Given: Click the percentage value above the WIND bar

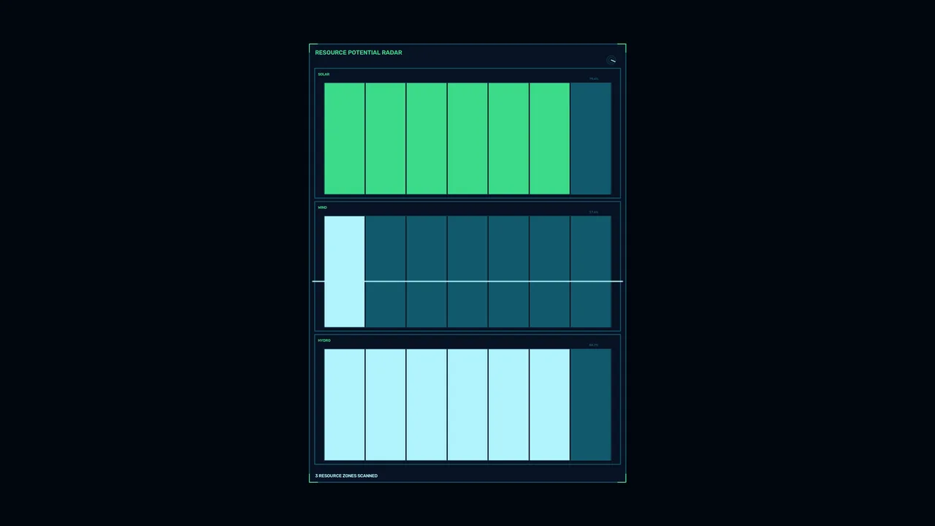Looking at the screenshot, I should [594, 212].
